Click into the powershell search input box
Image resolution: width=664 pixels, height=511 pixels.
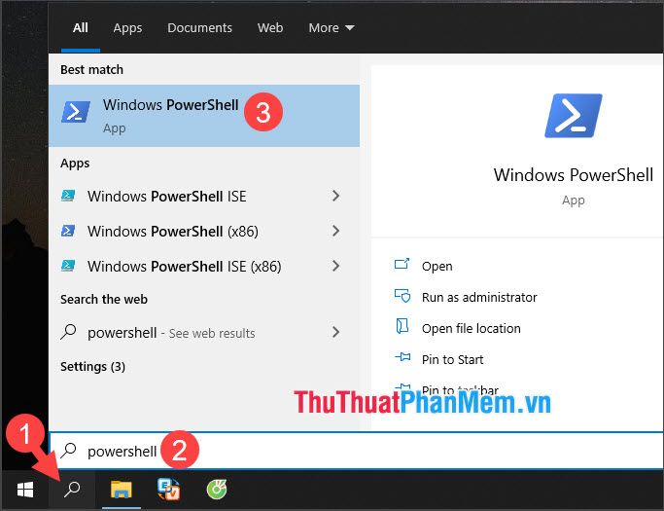click(357, 451)
